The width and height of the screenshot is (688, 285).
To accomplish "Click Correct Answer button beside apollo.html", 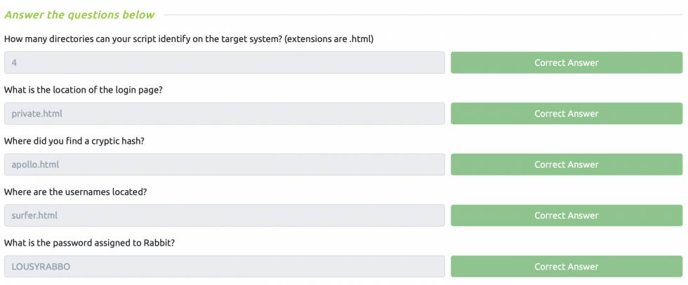I will [566, 165].
